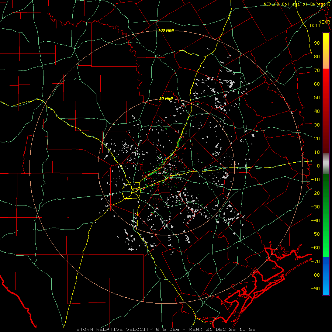Click the 50 NMI range ring label
Screen dimensions: 332x332
[166, 98]
